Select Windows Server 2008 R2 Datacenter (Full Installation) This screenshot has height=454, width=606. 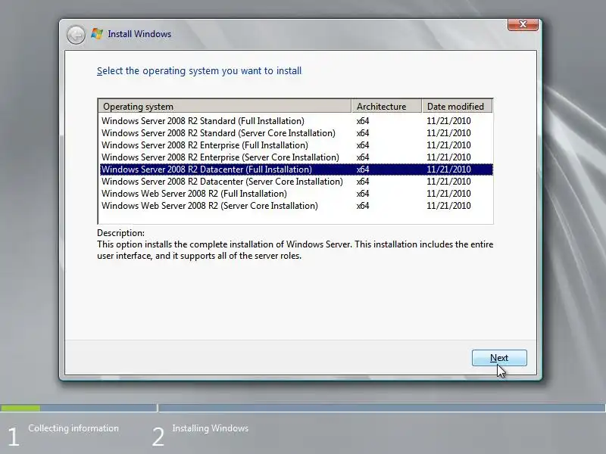(x=296, y=169)
